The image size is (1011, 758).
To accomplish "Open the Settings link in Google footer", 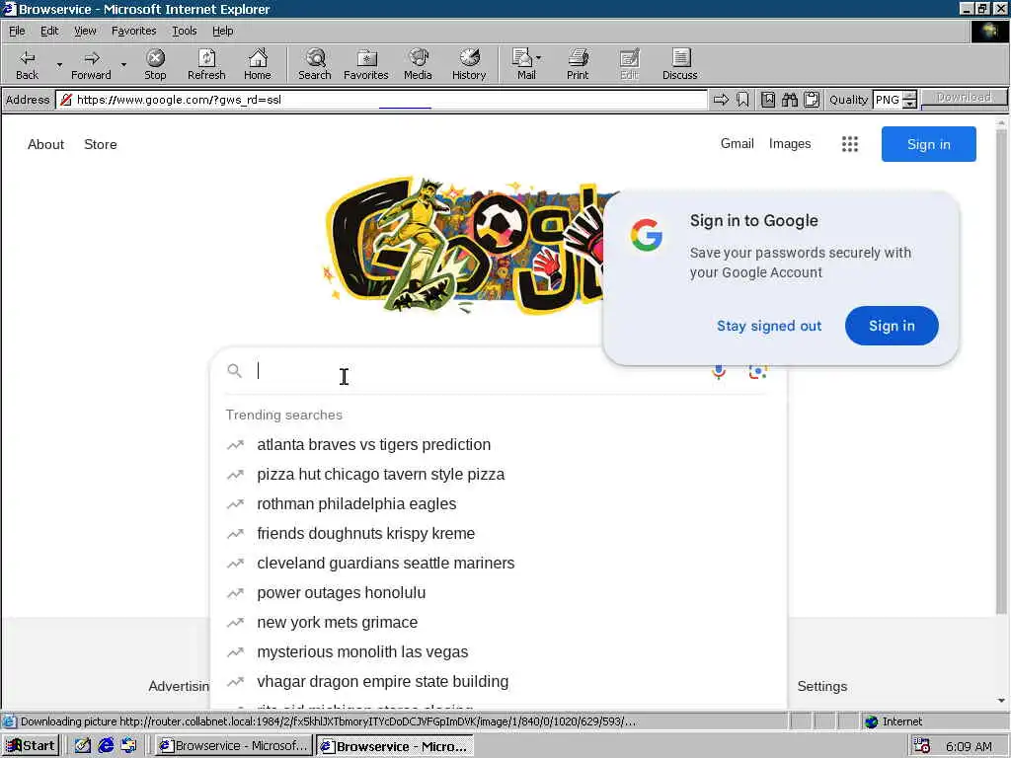I will click(x=822, y=686).
